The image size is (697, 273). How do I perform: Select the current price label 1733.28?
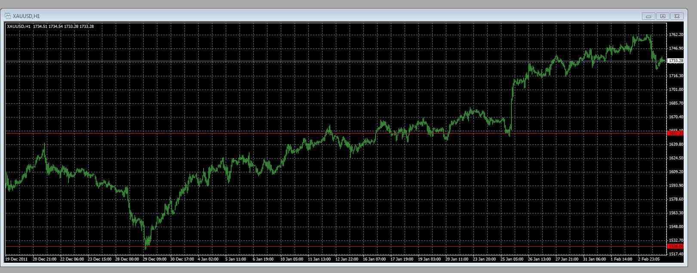[x=676, y=61]
